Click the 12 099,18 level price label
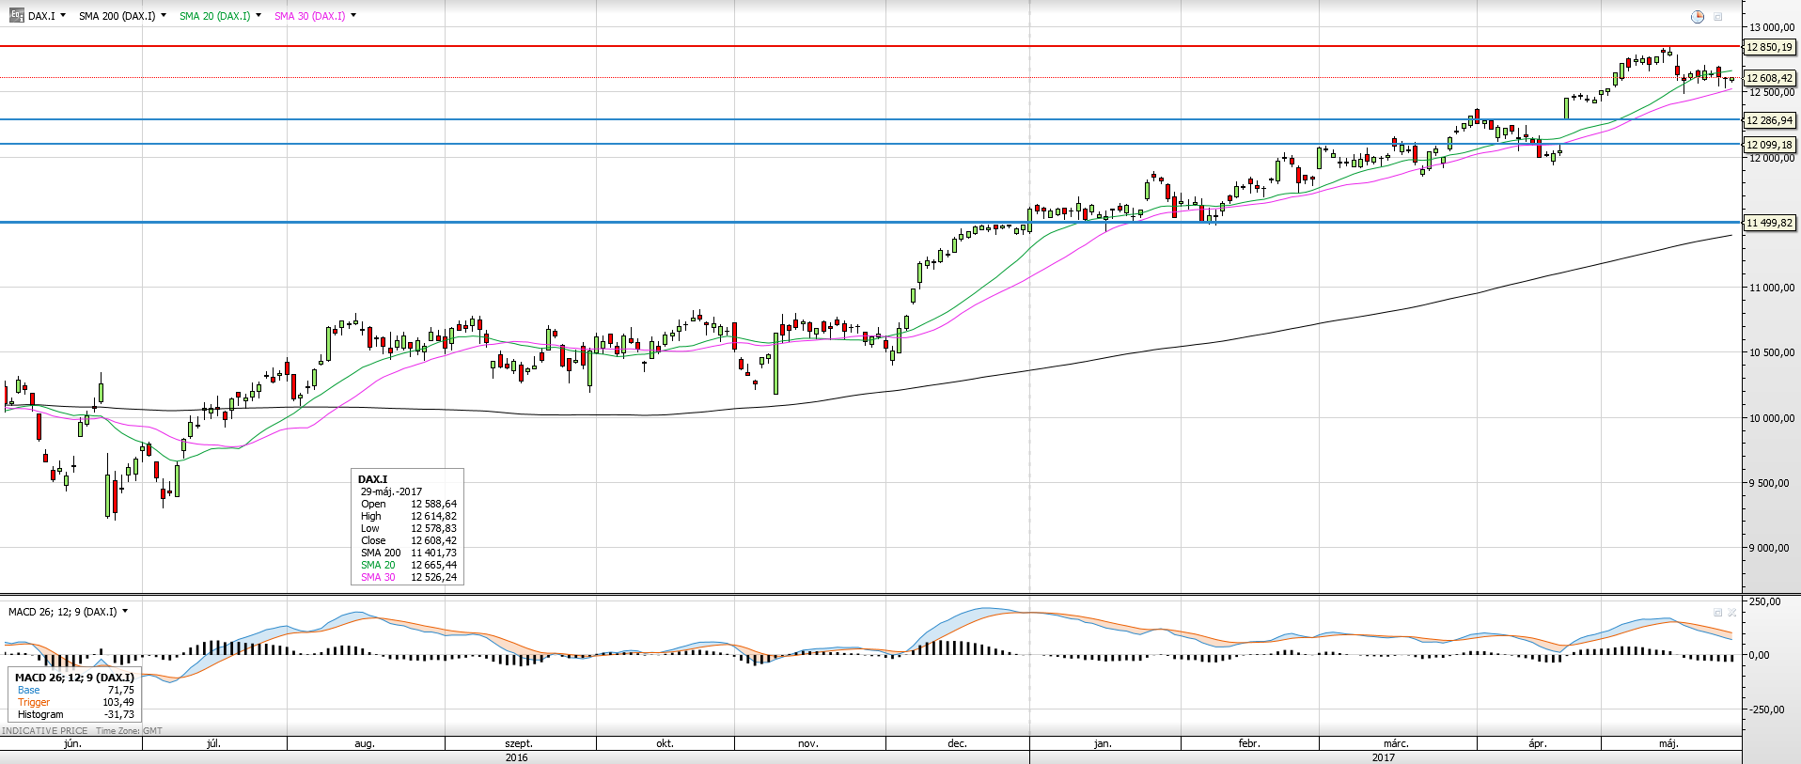Image resolution: width=1801 pixels, height=764 pixels. tap(1770, 145)
